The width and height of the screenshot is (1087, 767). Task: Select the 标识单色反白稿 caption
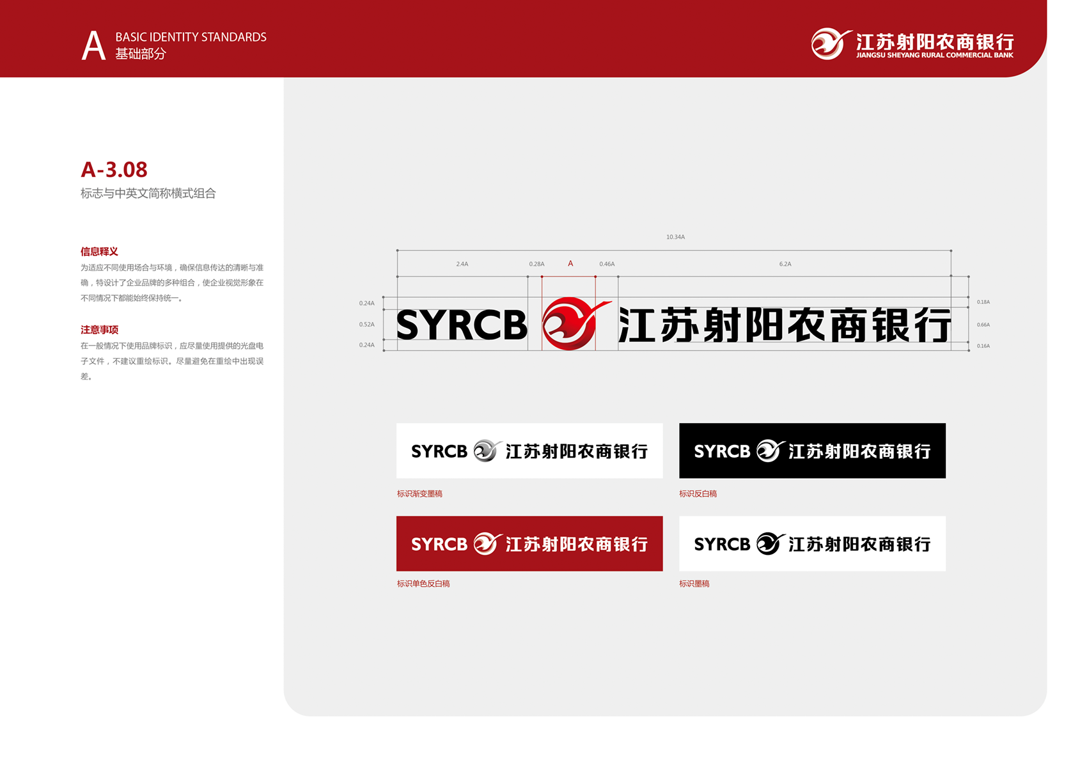coord(423,584)
